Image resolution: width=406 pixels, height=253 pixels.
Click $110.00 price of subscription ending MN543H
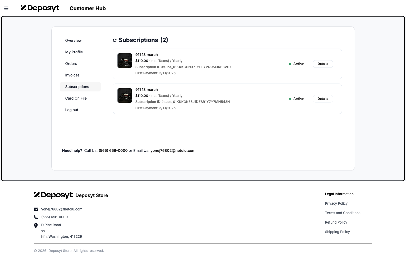pos(142,96)
